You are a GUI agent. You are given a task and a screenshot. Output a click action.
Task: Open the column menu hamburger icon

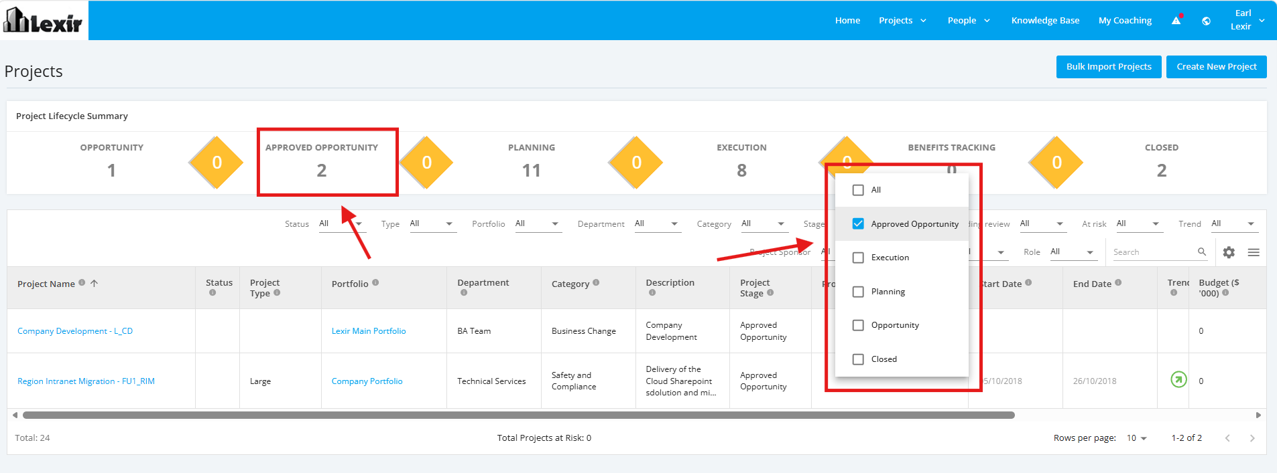(x=1254, y=252)
